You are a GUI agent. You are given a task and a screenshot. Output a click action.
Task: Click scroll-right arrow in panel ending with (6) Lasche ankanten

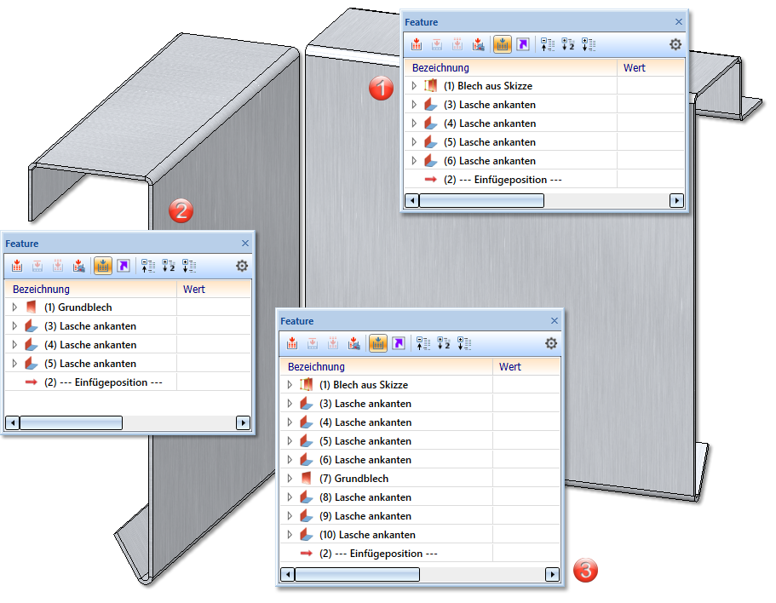pos(676,200)
